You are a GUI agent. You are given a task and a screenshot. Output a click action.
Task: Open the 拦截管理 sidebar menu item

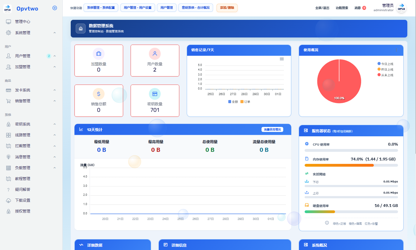tap(31, 146)
